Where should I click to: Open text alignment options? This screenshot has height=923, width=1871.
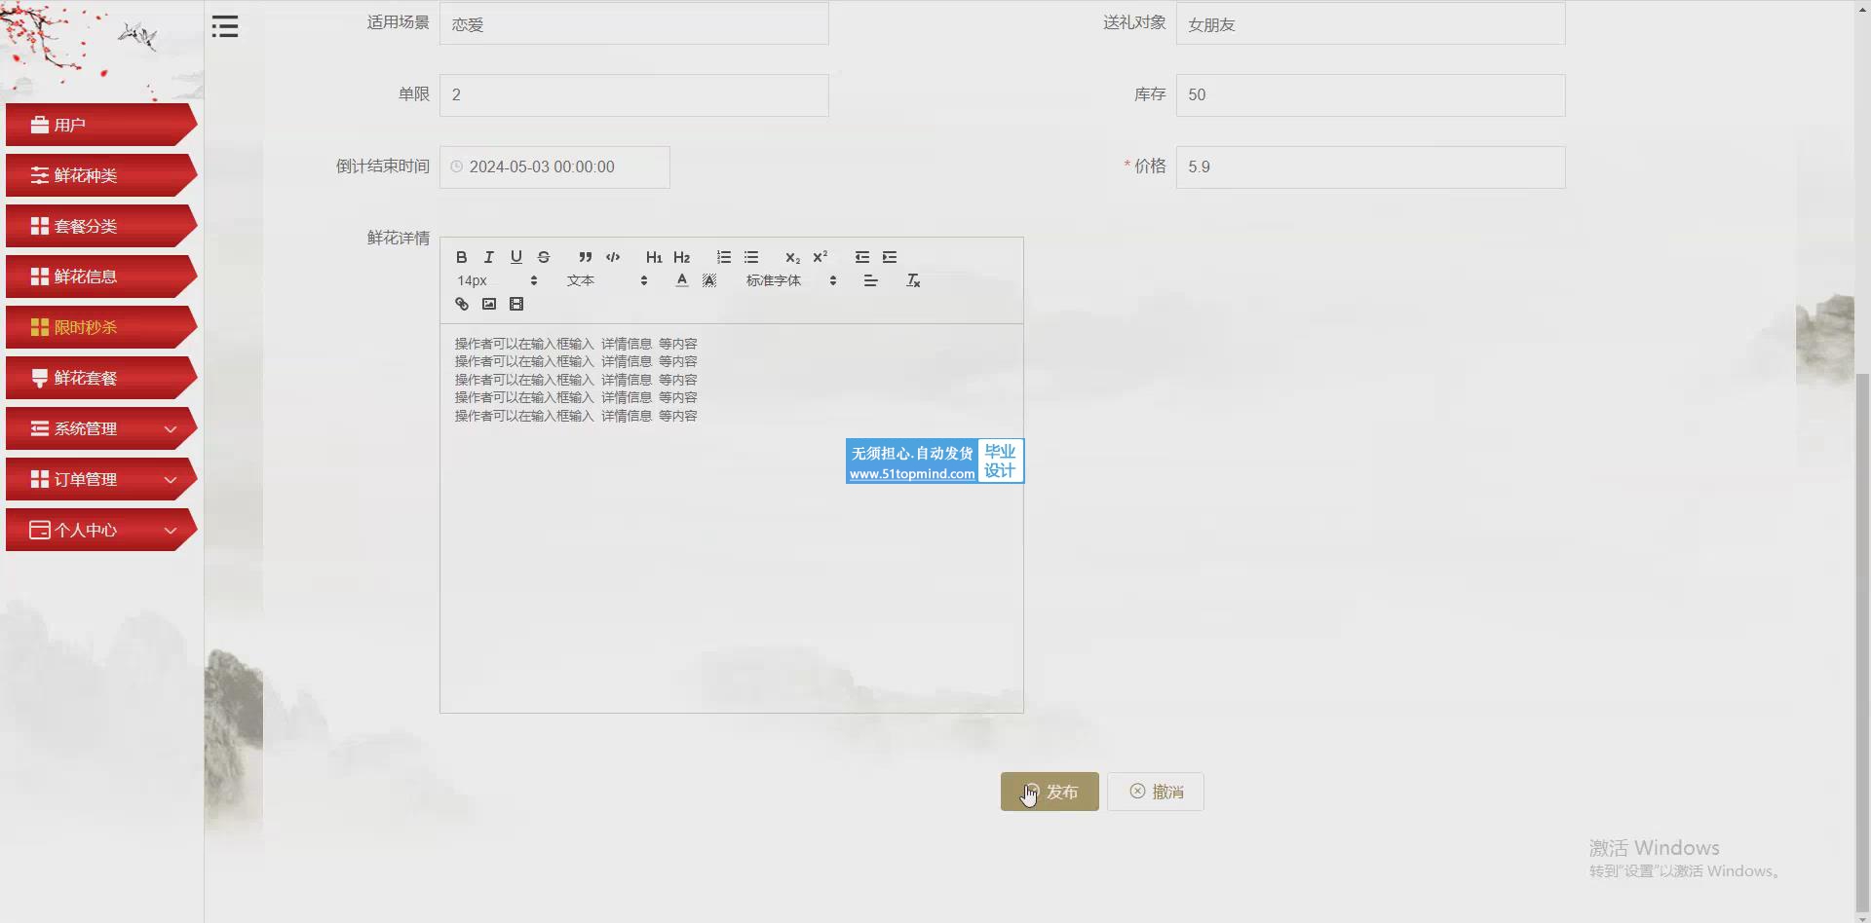(x=871, y=280)
